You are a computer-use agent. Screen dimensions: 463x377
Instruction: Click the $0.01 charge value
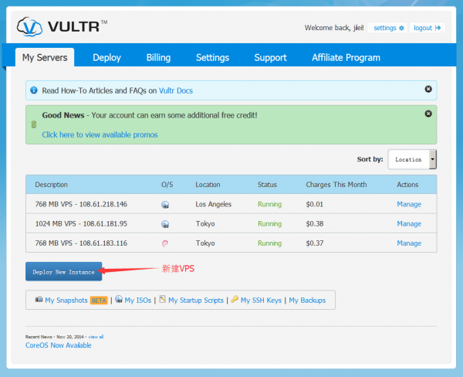315,204
